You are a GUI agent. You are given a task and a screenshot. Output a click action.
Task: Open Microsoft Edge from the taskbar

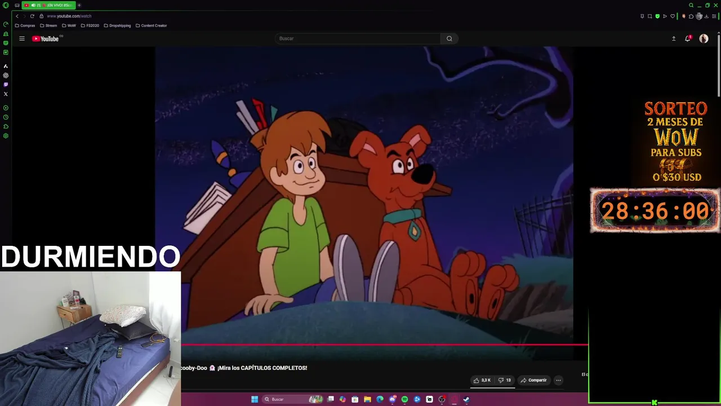click(x=380, y=399)
